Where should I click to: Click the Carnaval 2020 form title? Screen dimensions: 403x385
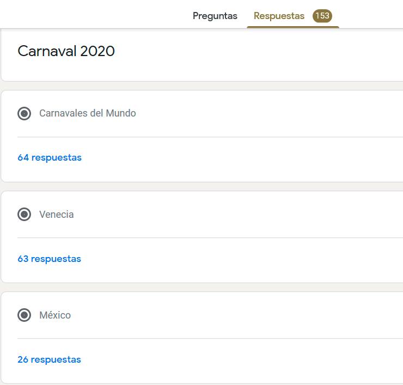tap(66, 51)
